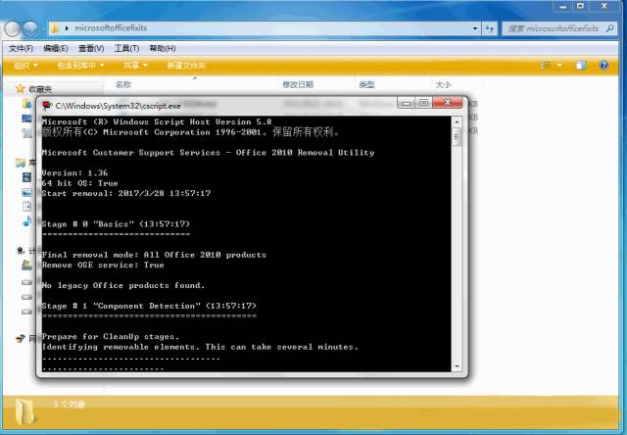This screenshot has height=435, width=627.
Task: Select the documents library icon in the sidebar
Action: (x=26, y=207)
